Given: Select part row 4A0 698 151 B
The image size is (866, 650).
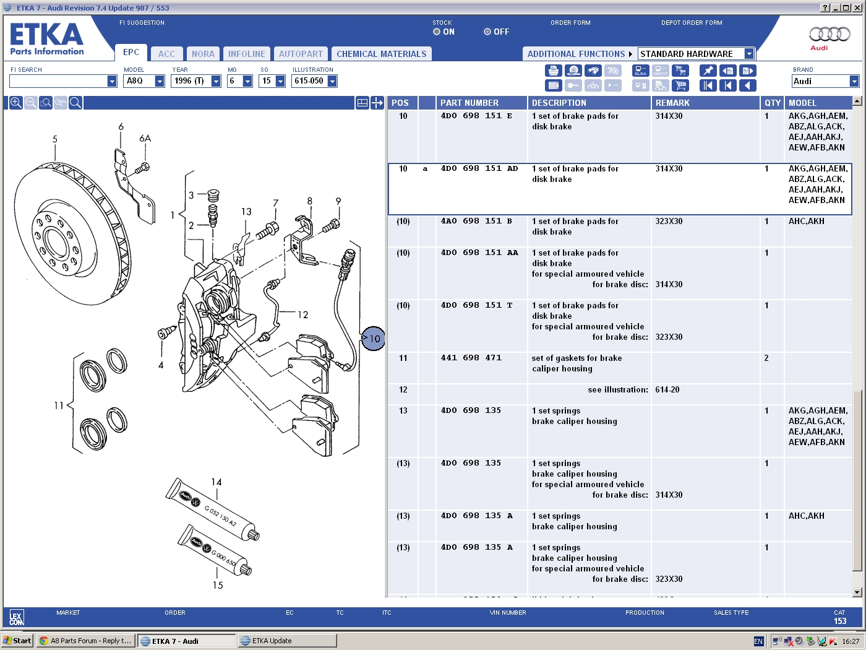Looking at the screenshot, I should coord(620,232).
